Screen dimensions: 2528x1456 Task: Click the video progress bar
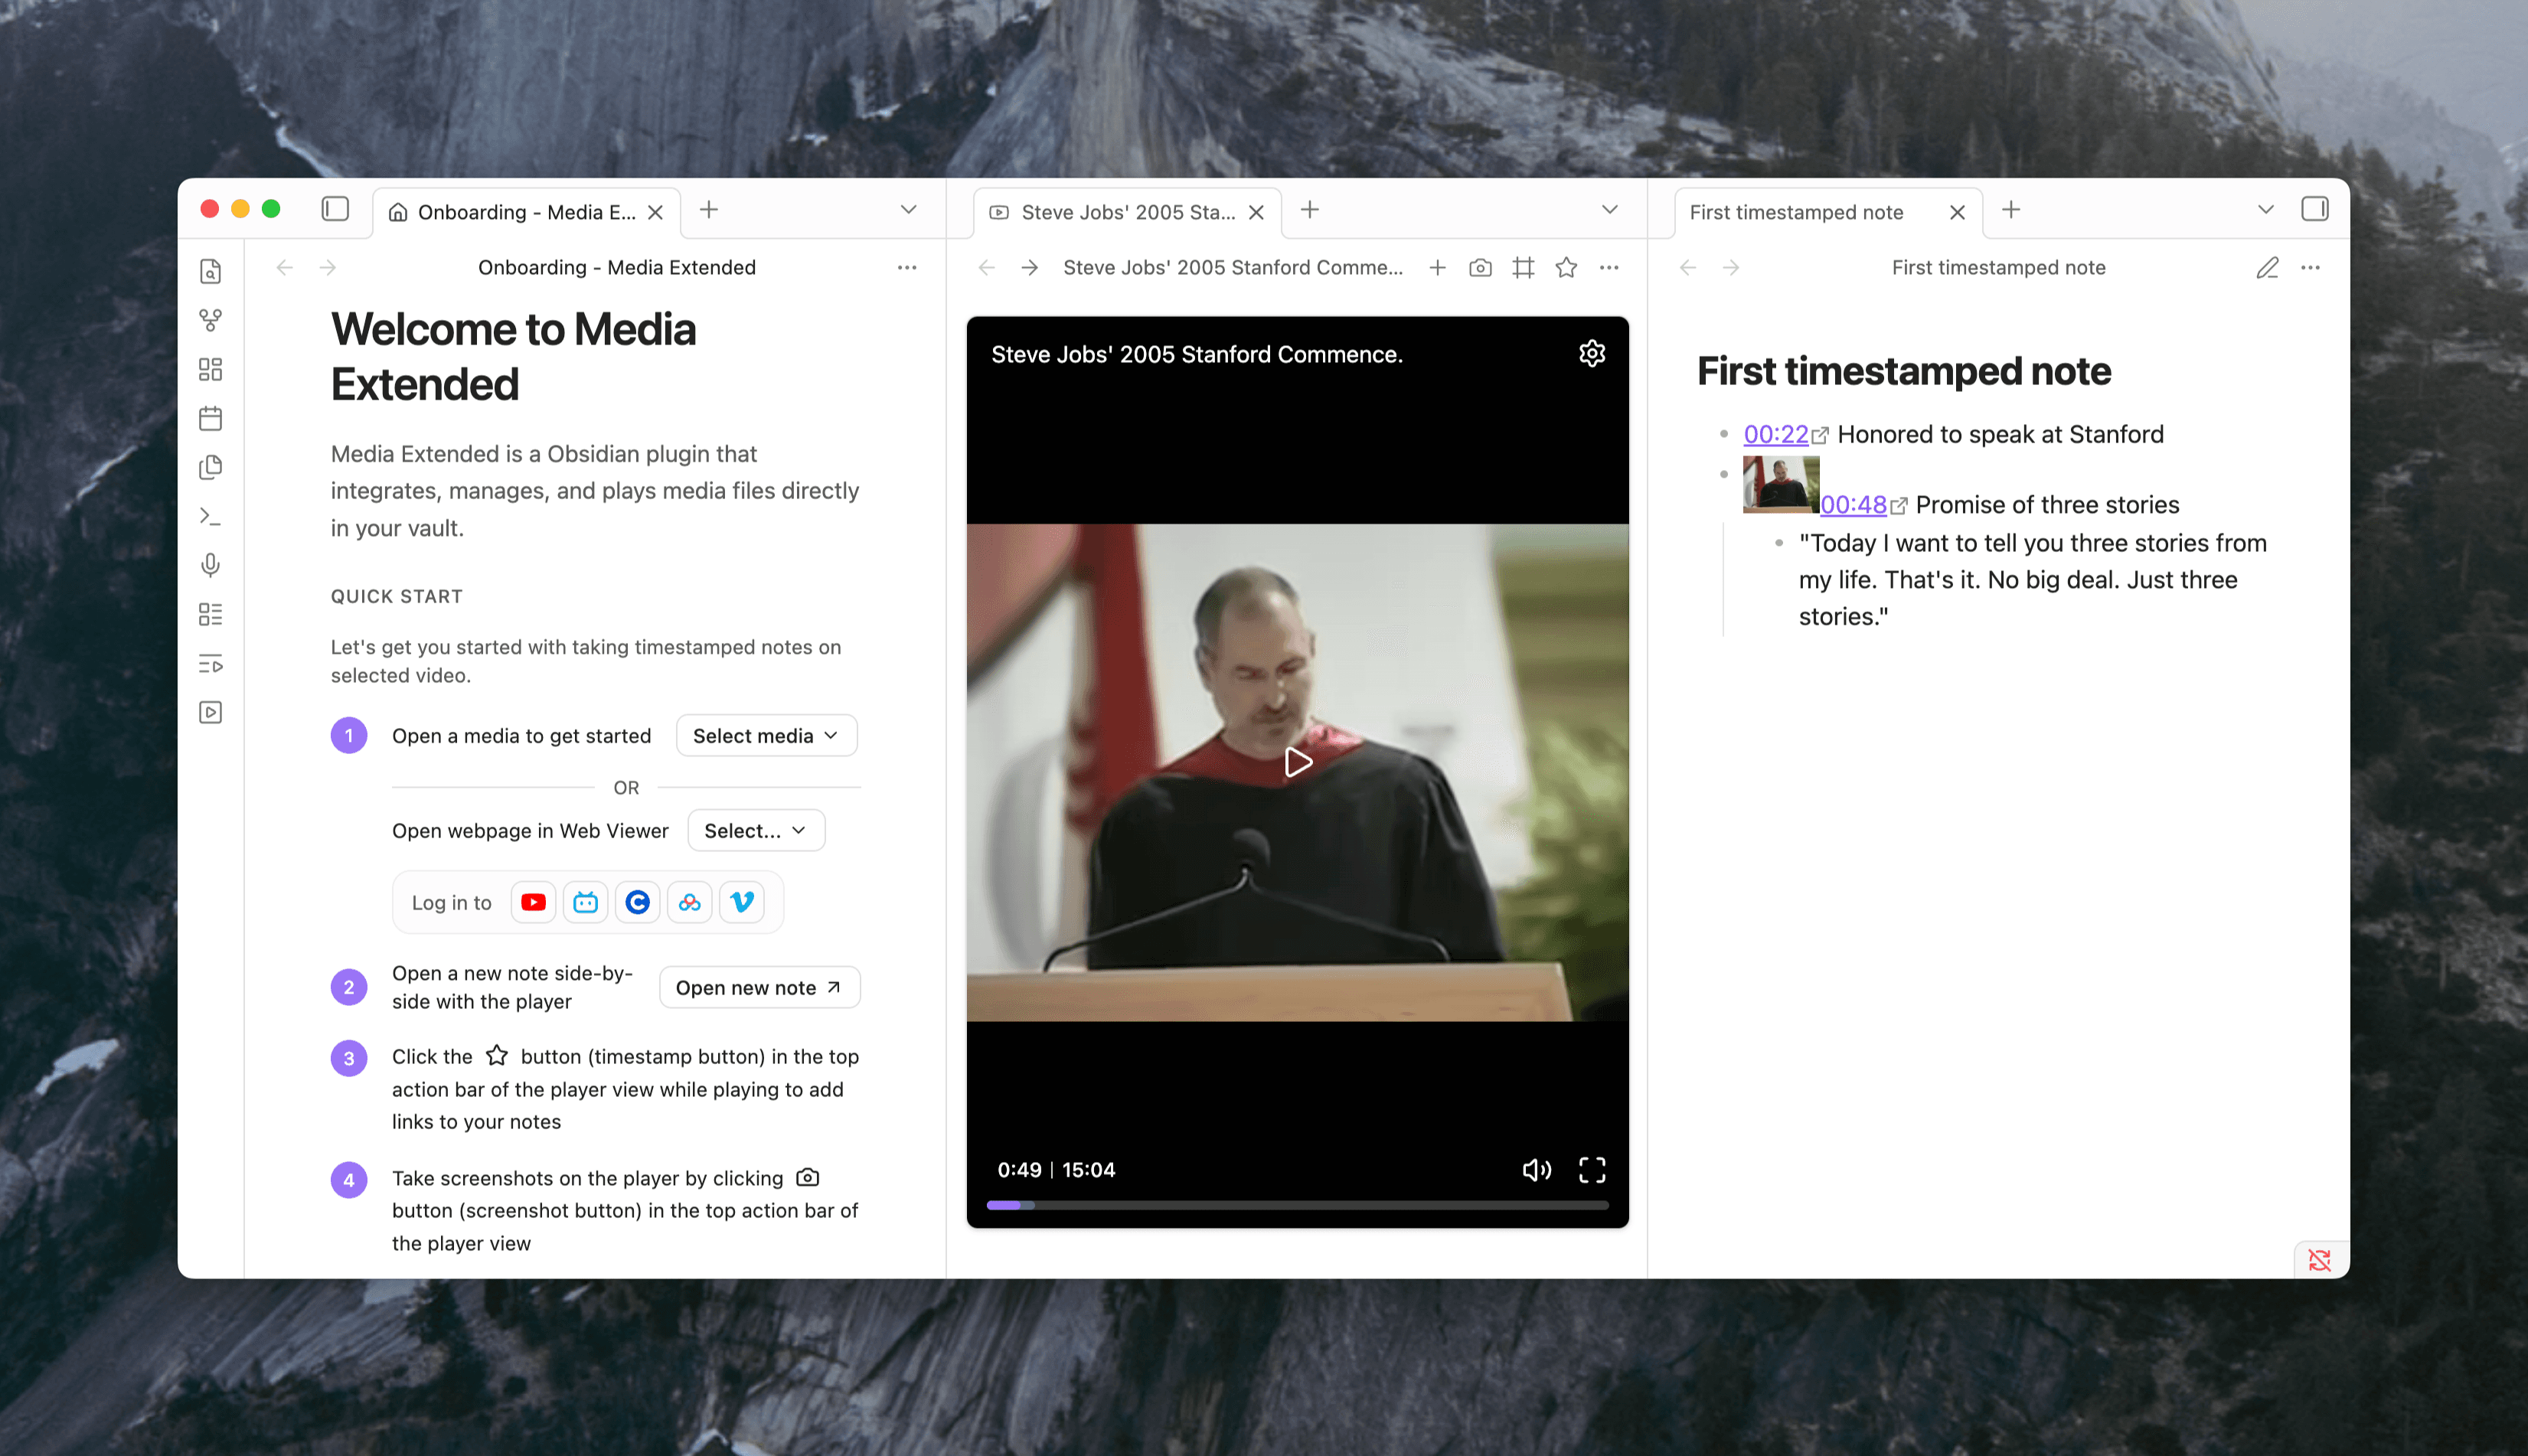pos(1297,1206)
